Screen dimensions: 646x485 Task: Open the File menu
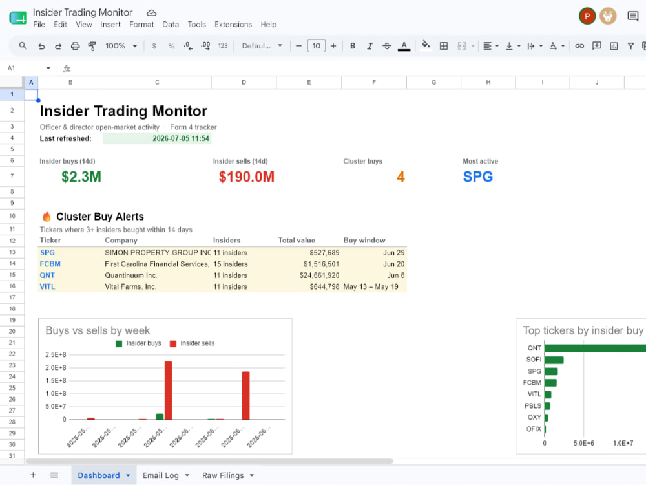click(x=39, y=25)
